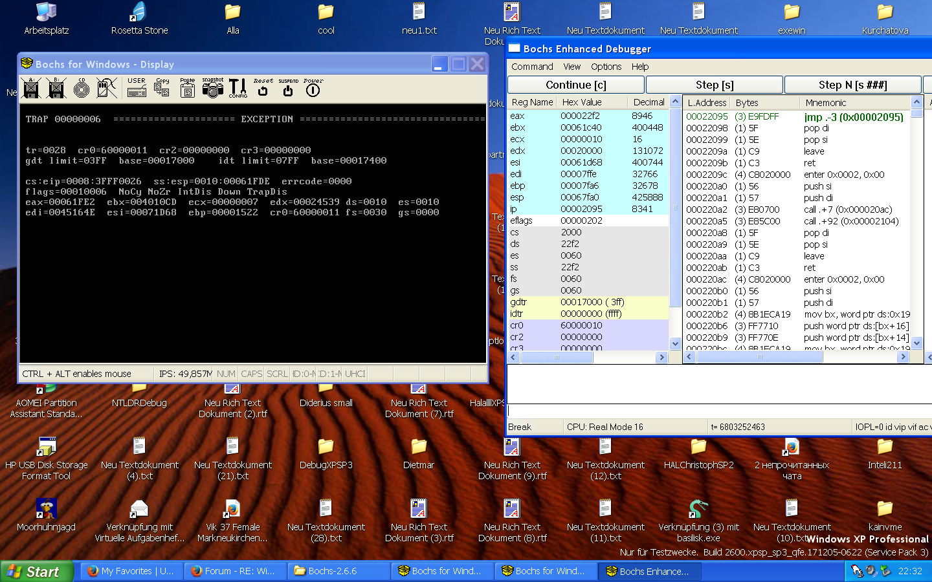Open the CONFIG tools icon in Bochs

click(238, 88)
